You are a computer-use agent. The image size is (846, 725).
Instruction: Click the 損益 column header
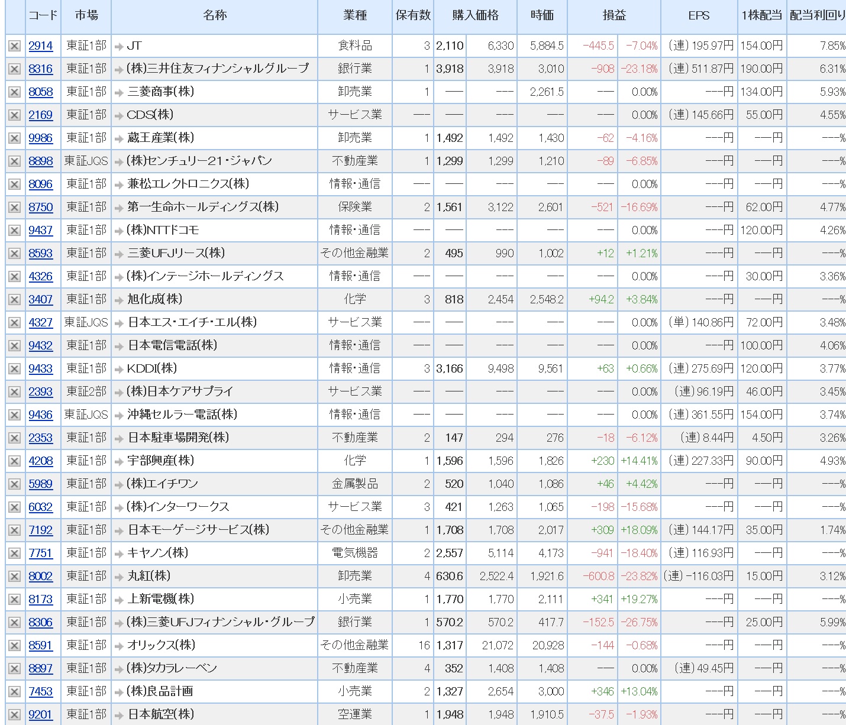pyautogui.click(x=614, y=15)
